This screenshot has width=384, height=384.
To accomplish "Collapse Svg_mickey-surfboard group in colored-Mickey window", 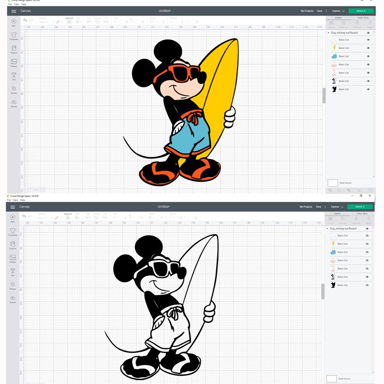I will [329, 32].
